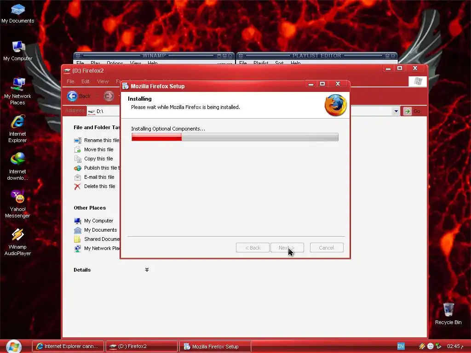Click the Firefox logo in setup dialog
The height and width of the screenshot is (353, 471).
(x=335, y=105)
